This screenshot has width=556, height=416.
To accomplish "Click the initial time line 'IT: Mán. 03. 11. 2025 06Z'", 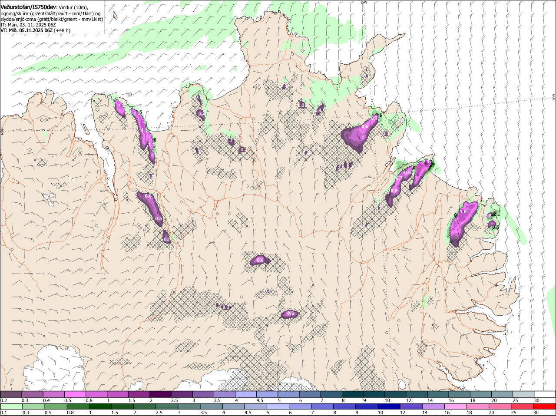I will coord(28,25).
